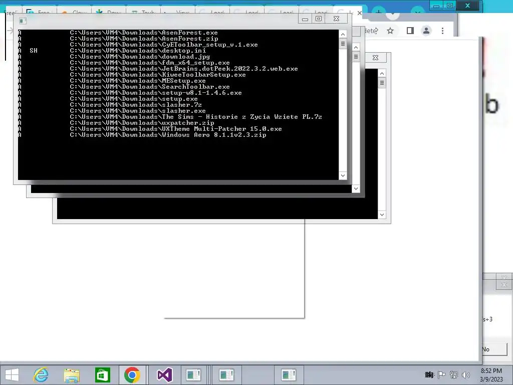Open Visual Studio from the taskbar

point(164,375)
